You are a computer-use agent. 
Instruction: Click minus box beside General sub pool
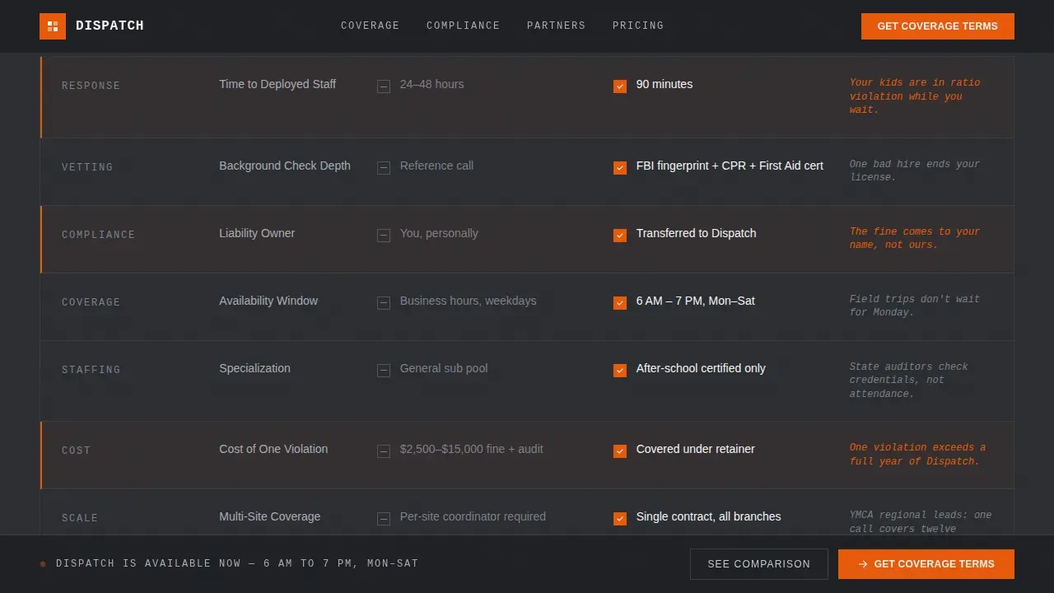click(384, 370)
